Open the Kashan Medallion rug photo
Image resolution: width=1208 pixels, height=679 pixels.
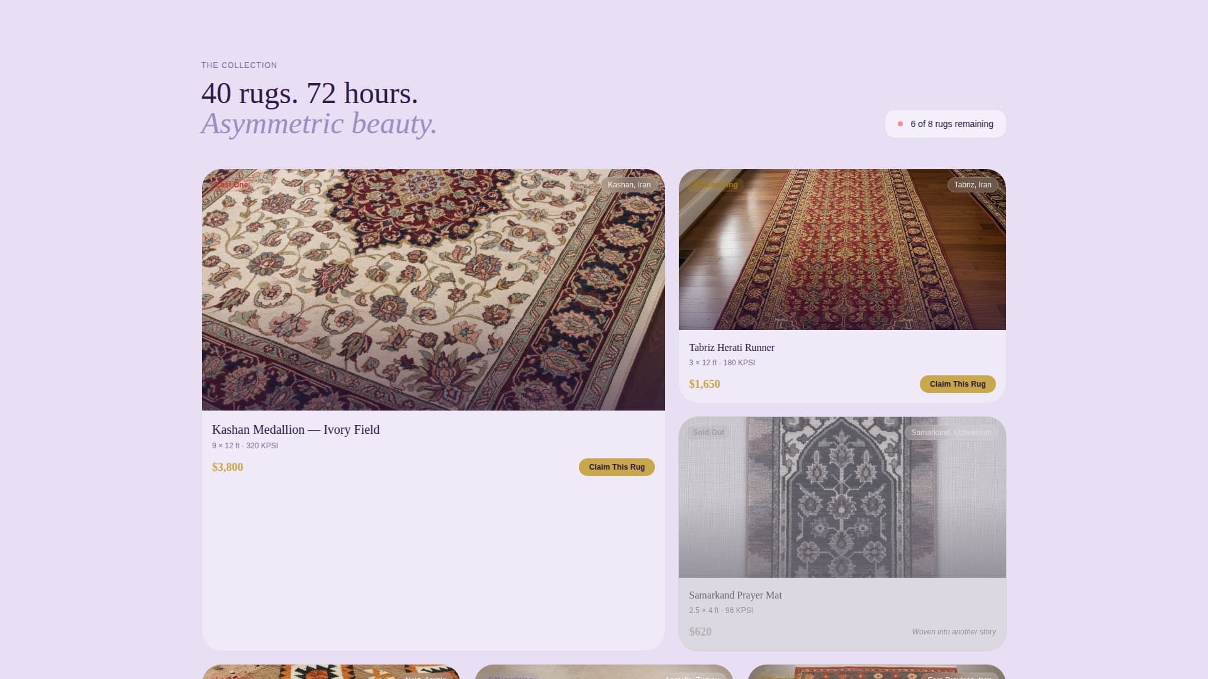click(x=433, y=290)
